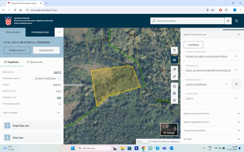
Task: Bookmark this page with star icon
Action: 212,10
